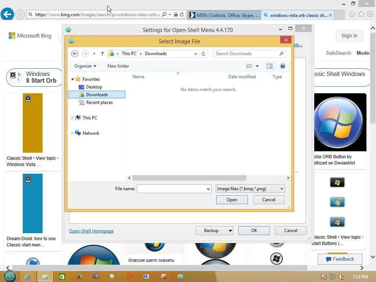This screenshot has height=282, width=376.
Task: Click Open in Select Image File dialog
Action: click(232, 200)
